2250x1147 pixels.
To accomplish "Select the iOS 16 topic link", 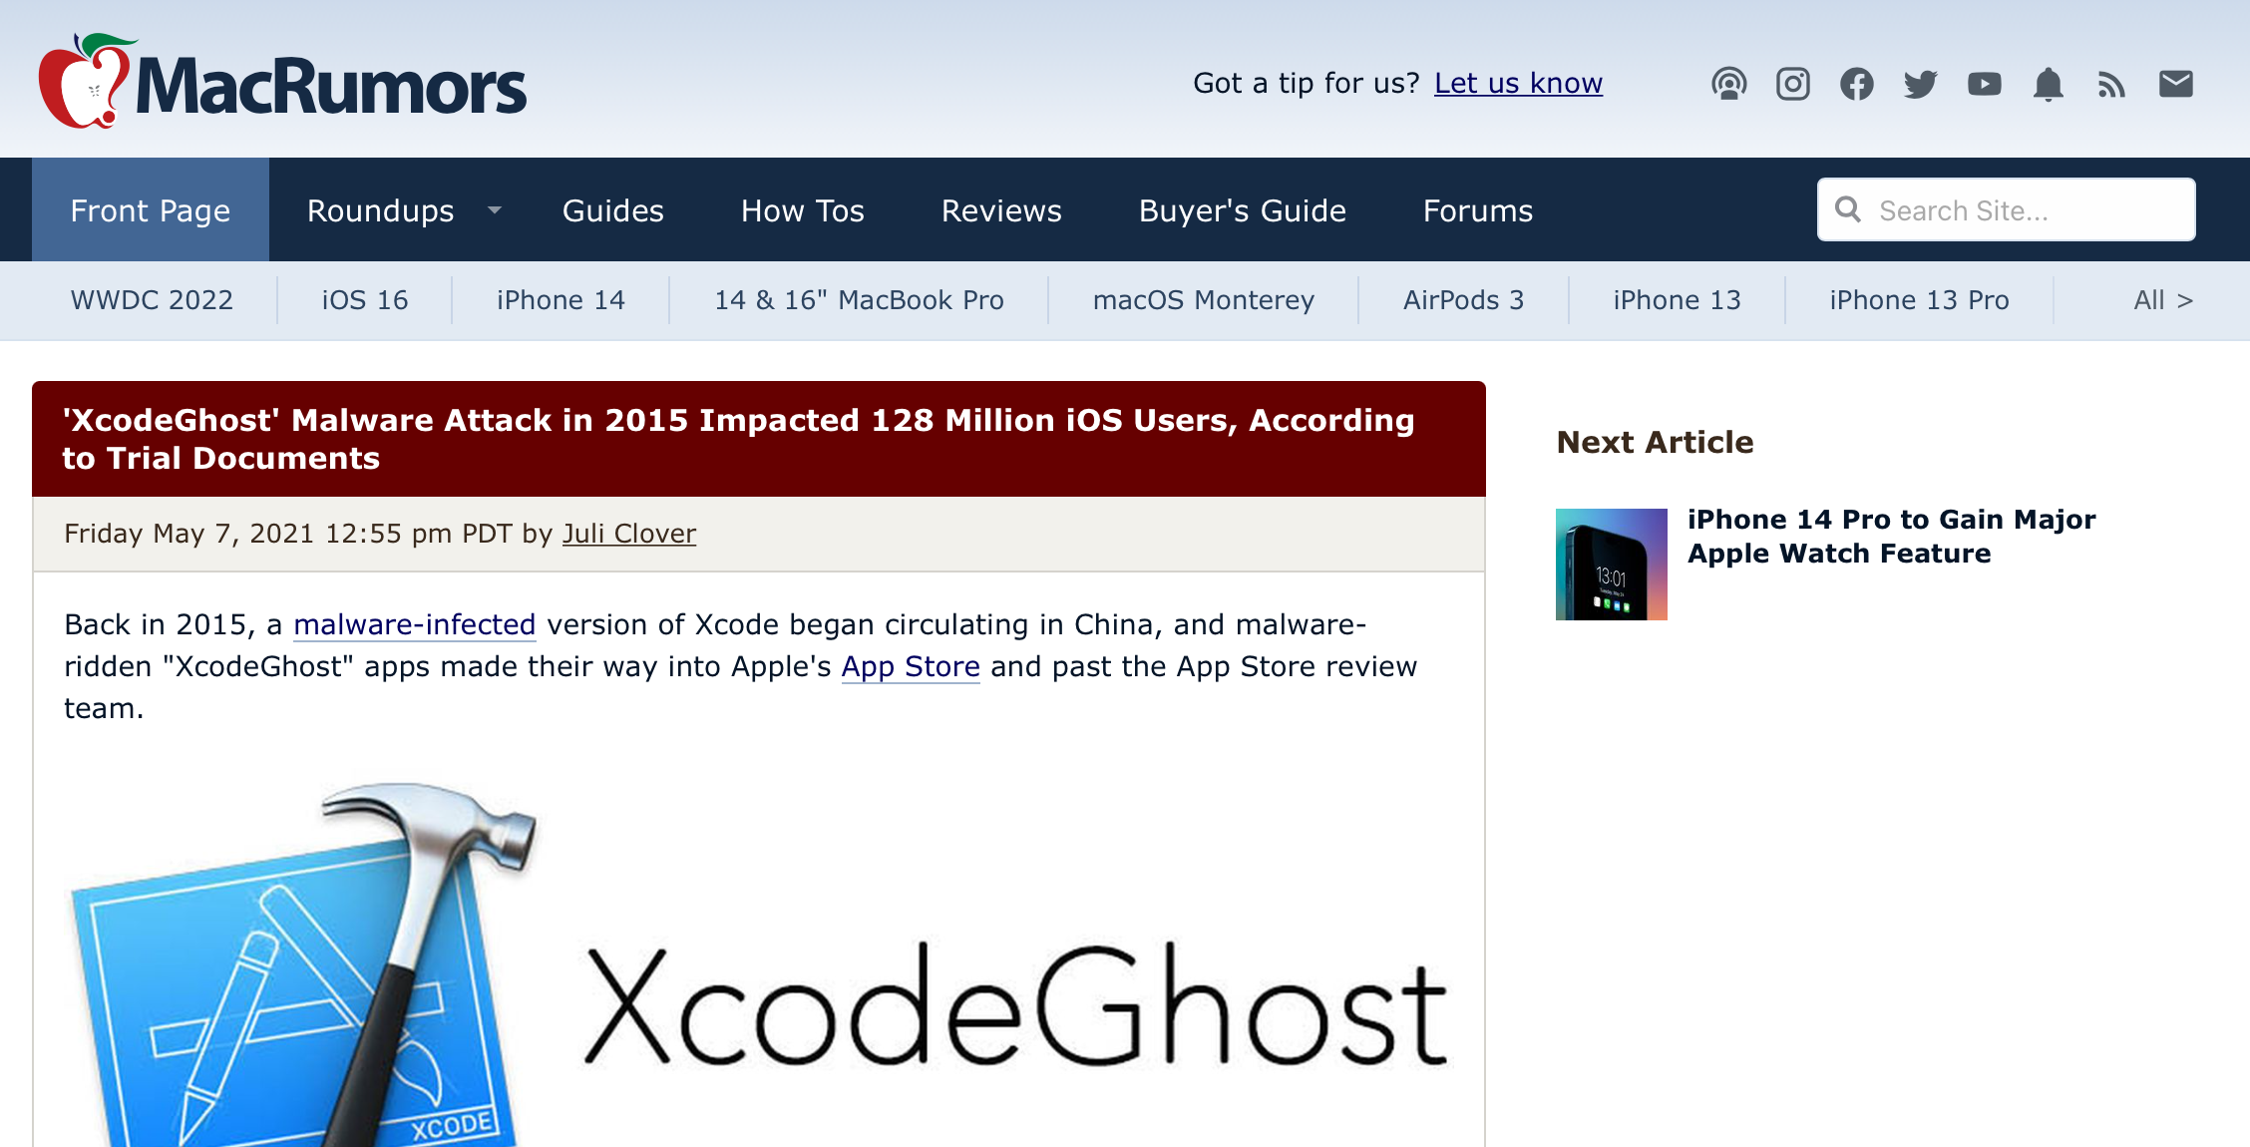I will point(364,300).
